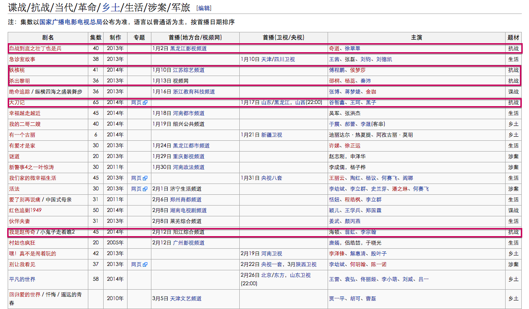This screenshot has width=529, height=309.
Task: Open the 平凡的世界 drama link
Action: (x=22, y=279)
